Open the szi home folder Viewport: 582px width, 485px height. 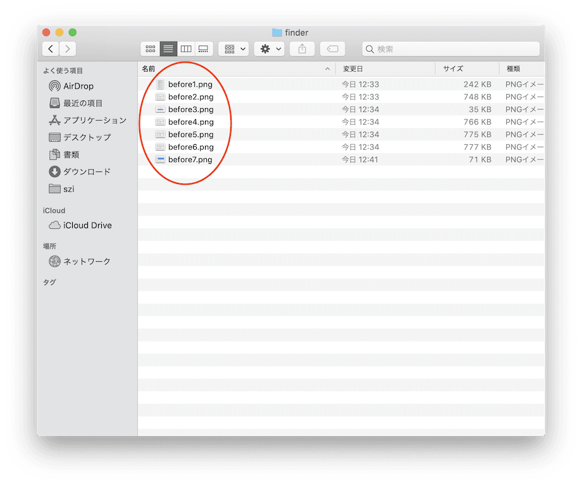click(x=61, y=189)
